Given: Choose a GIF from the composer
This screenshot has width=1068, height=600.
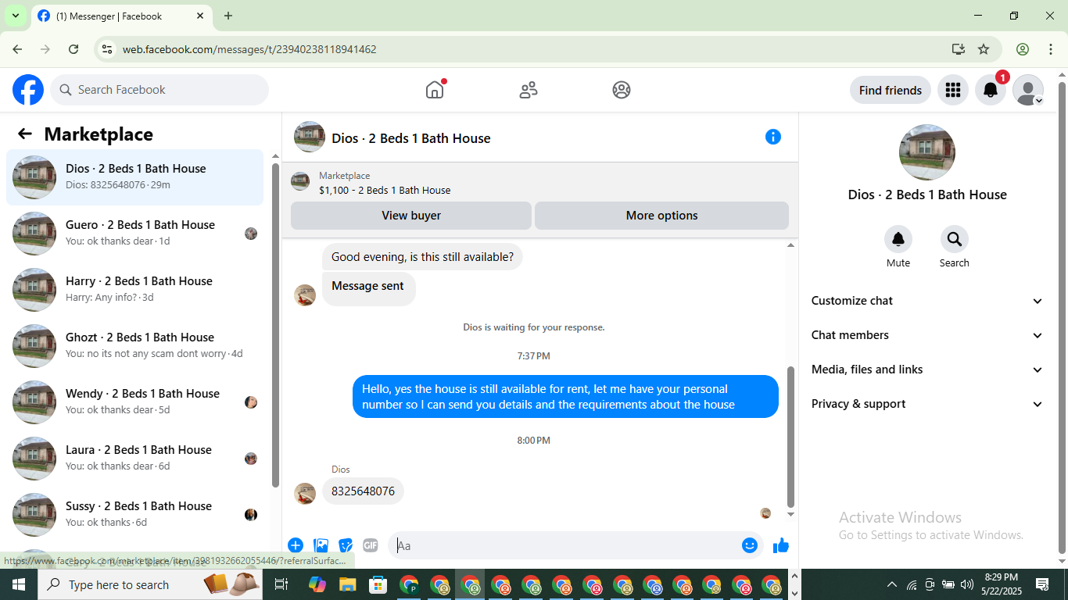Looking at the screenshot, I should pyautogui.click(x=371, y=545).
